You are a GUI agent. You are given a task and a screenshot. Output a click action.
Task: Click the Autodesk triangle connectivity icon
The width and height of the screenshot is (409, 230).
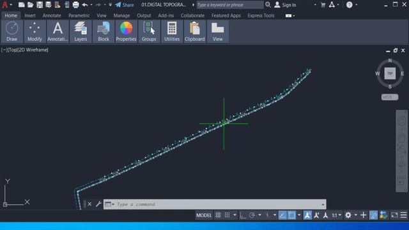click(332, 4)
